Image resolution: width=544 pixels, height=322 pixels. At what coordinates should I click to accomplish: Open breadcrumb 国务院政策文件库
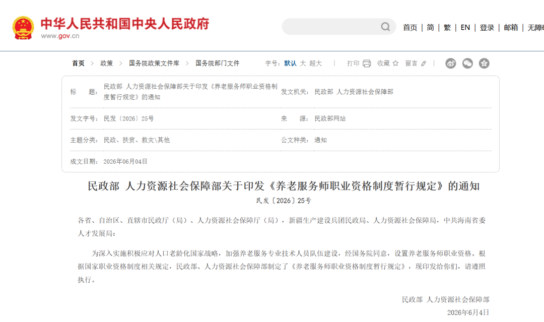pyautogui.click(x=154, y=63)
